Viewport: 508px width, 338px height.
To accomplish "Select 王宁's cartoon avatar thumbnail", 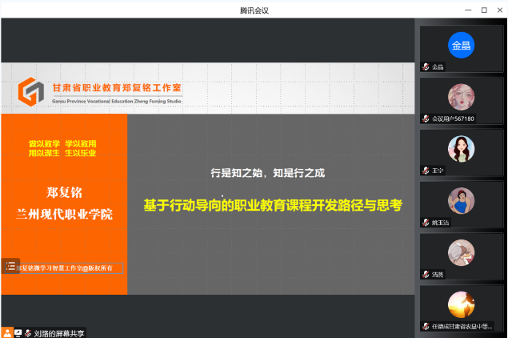I will coord(461,149).
